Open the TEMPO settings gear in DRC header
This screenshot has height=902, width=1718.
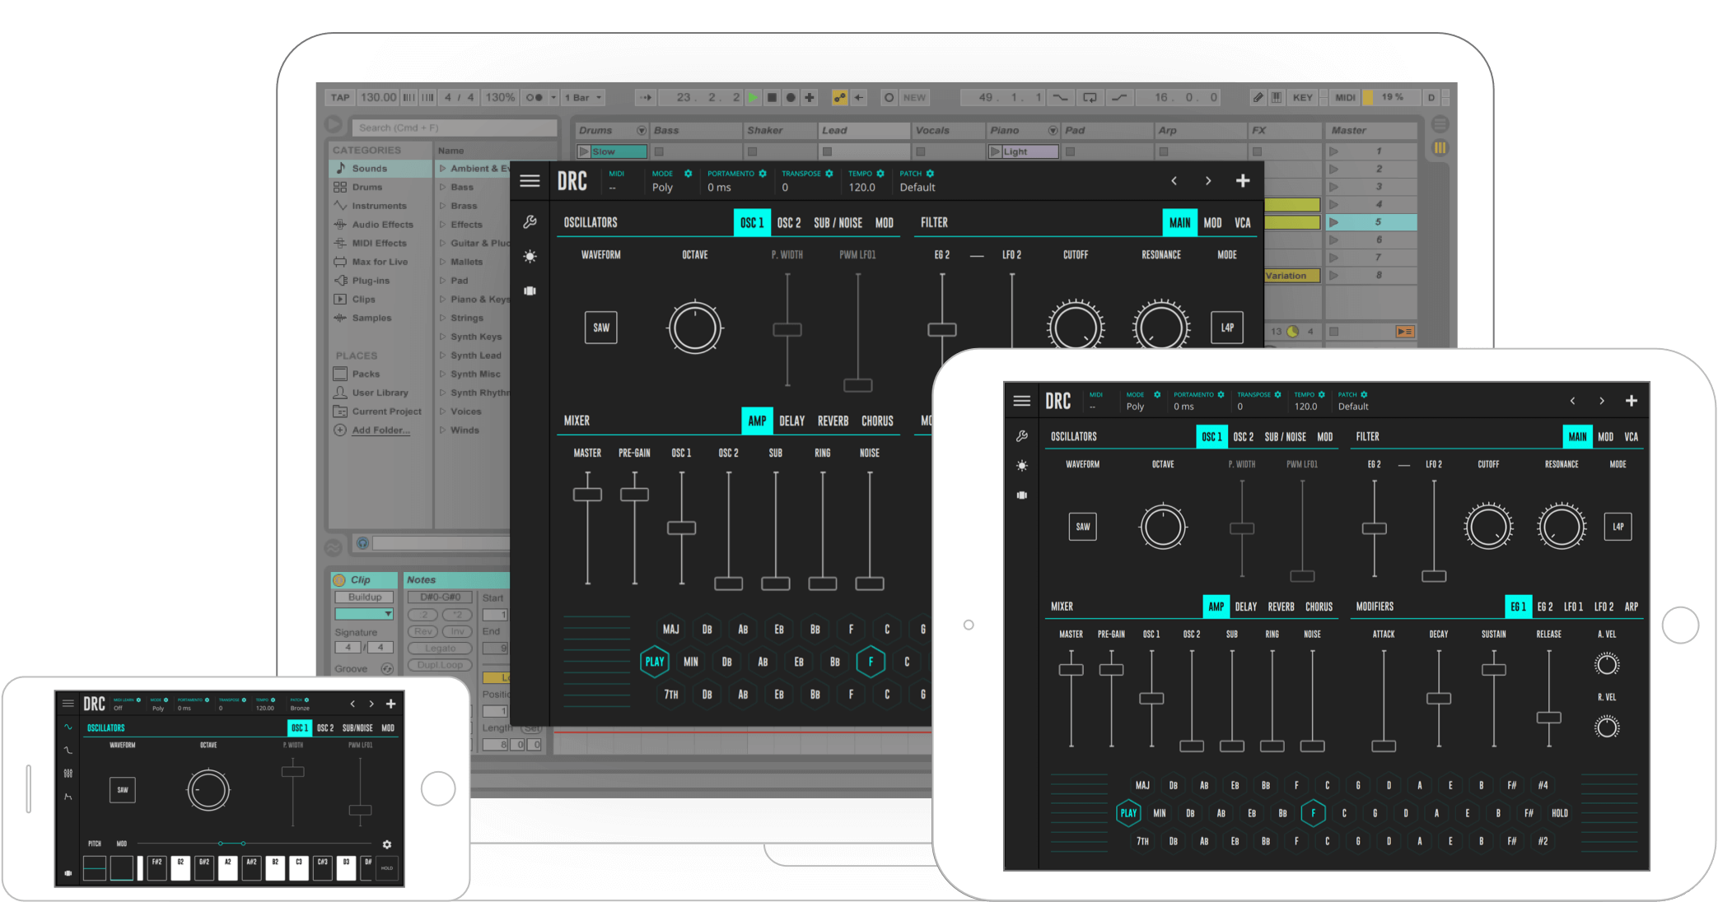[880, 173]
